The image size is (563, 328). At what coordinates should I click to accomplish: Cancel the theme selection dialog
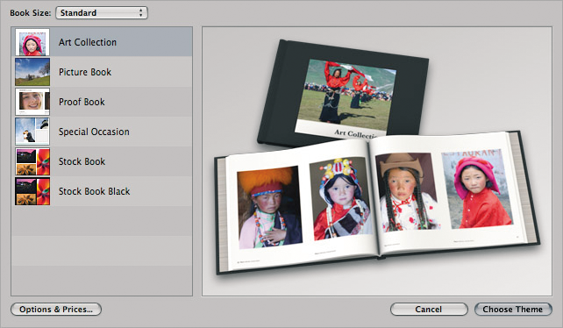pyautogui.click(x=429, y=310)
